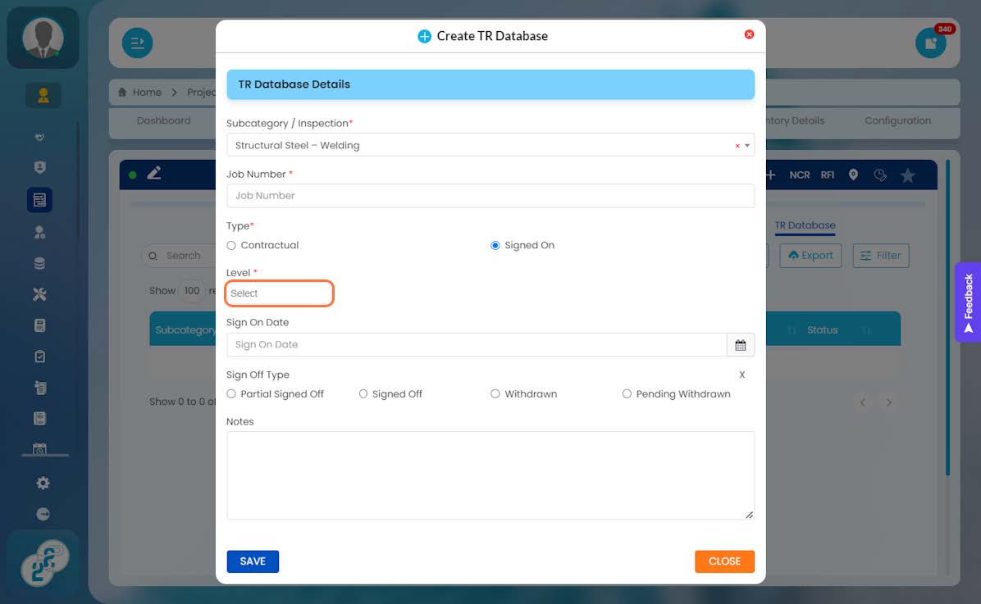Open the Configuration tab

click(x=897, y=120)
